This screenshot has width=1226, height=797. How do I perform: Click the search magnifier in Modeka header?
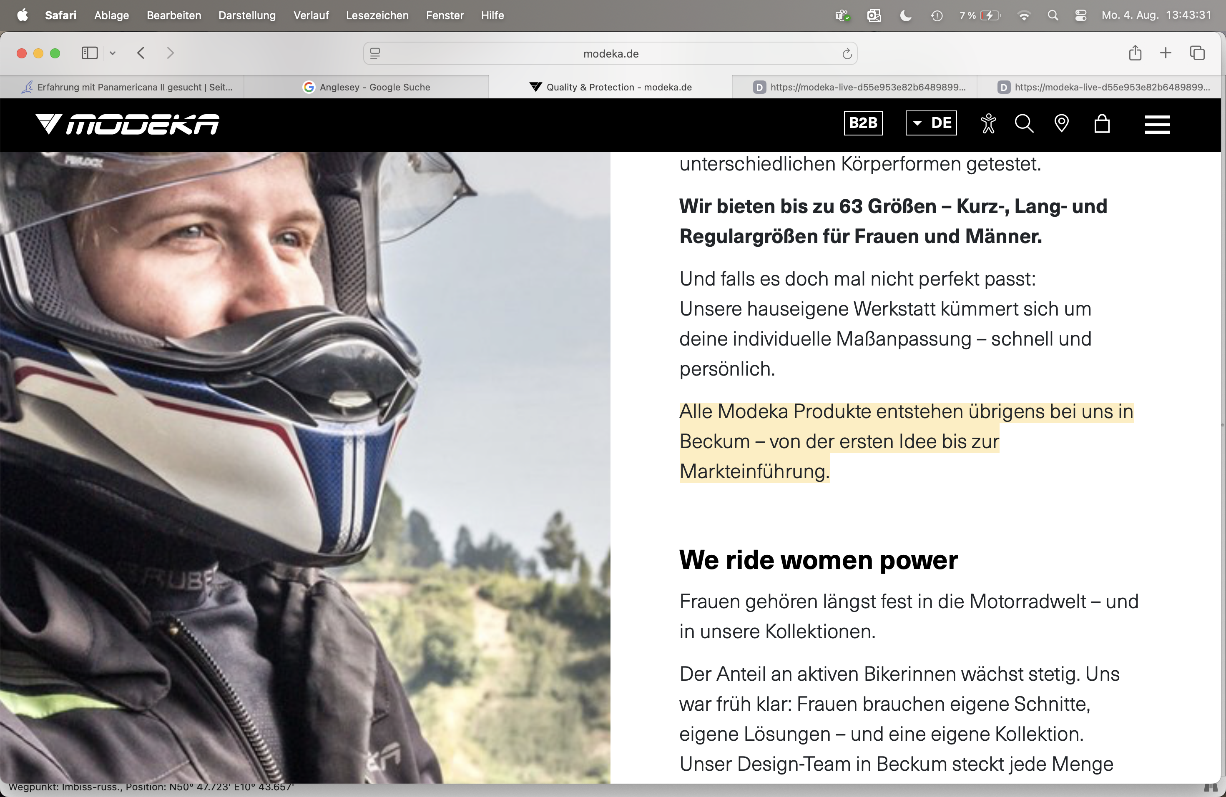[1024, 123]
